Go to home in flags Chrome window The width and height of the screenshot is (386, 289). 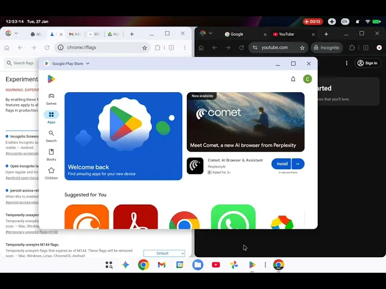(7, 48)
